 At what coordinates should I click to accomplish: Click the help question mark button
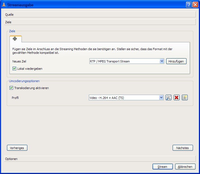coord(189,5)
